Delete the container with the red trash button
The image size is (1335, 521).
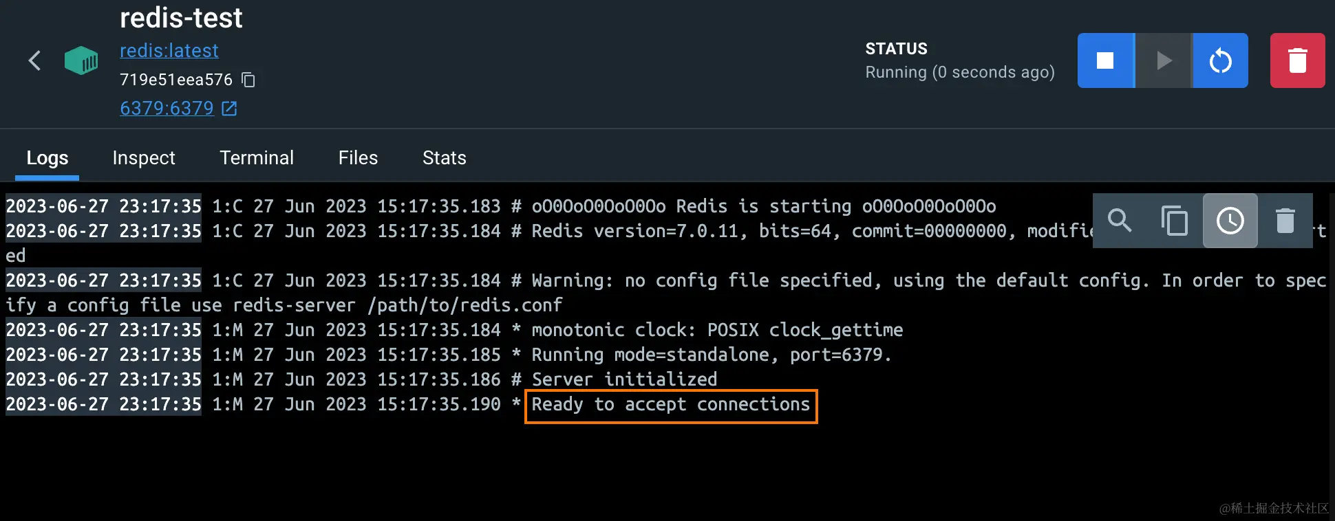click(1298, 60)
